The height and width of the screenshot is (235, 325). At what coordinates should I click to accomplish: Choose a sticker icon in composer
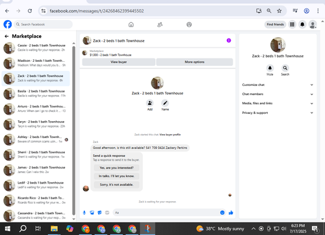[99, 213]
